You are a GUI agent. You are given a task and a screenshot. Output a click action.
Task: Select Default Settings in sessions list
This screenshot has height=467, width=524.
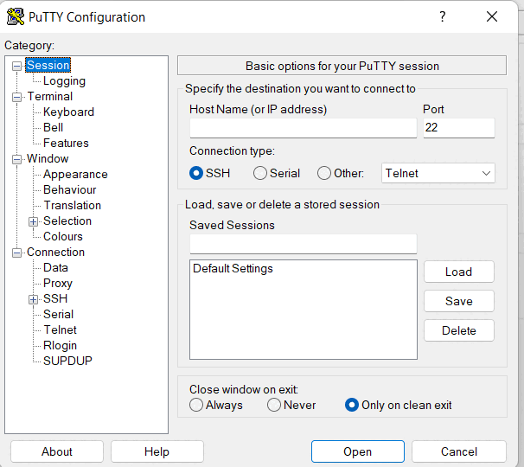pos(233,268)
